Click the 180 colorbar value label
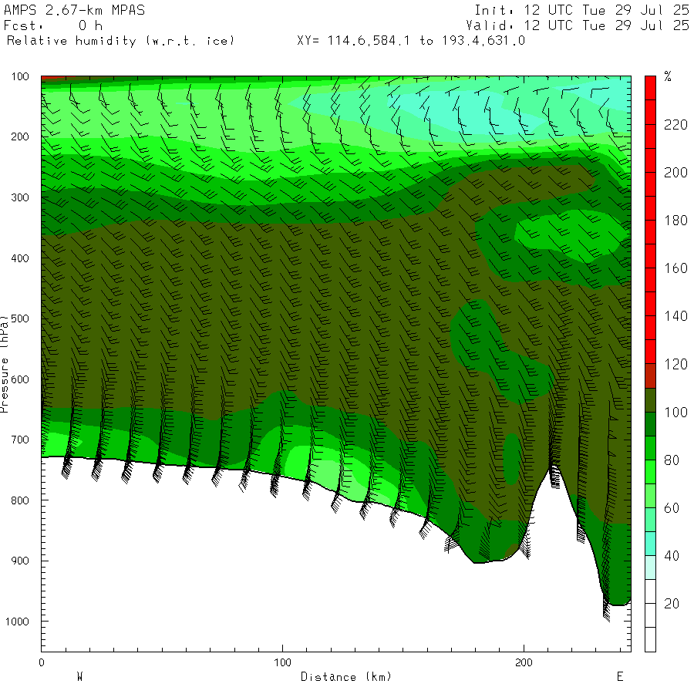This screenshot has height=694, width=694. click(x=675, y=221)
